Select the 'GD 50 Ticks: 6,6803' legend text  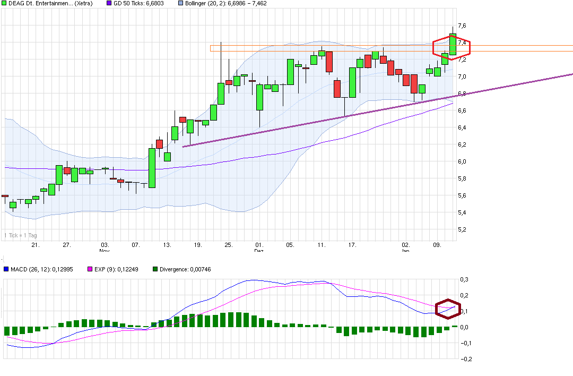click(138, 3)
